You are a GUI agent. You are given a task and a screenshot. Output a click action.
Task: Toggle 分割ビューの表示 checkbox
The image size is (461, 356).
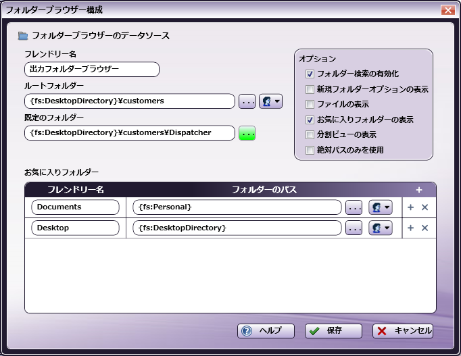tap(310, 135)
